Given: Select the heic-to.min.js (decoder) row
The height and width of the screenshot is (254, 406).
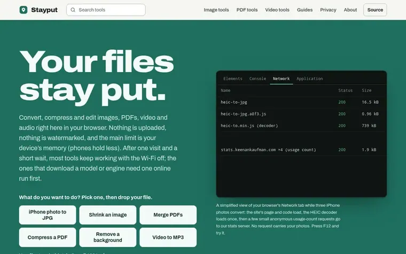Looking at the screenshot, I should (x=301, y=126).
